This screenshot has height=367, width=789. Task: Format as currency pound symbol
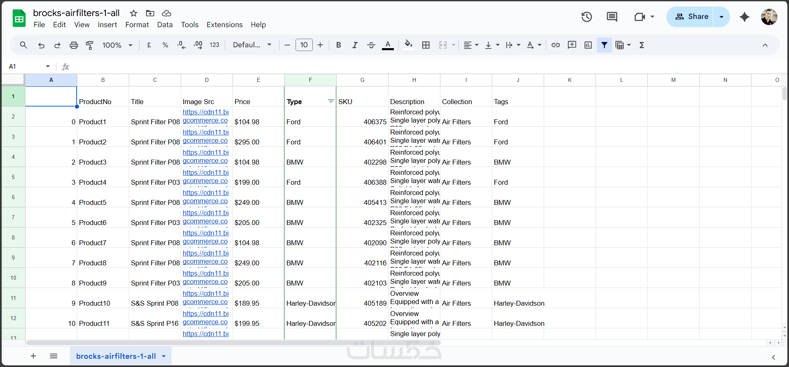click(x=149, y=45)
